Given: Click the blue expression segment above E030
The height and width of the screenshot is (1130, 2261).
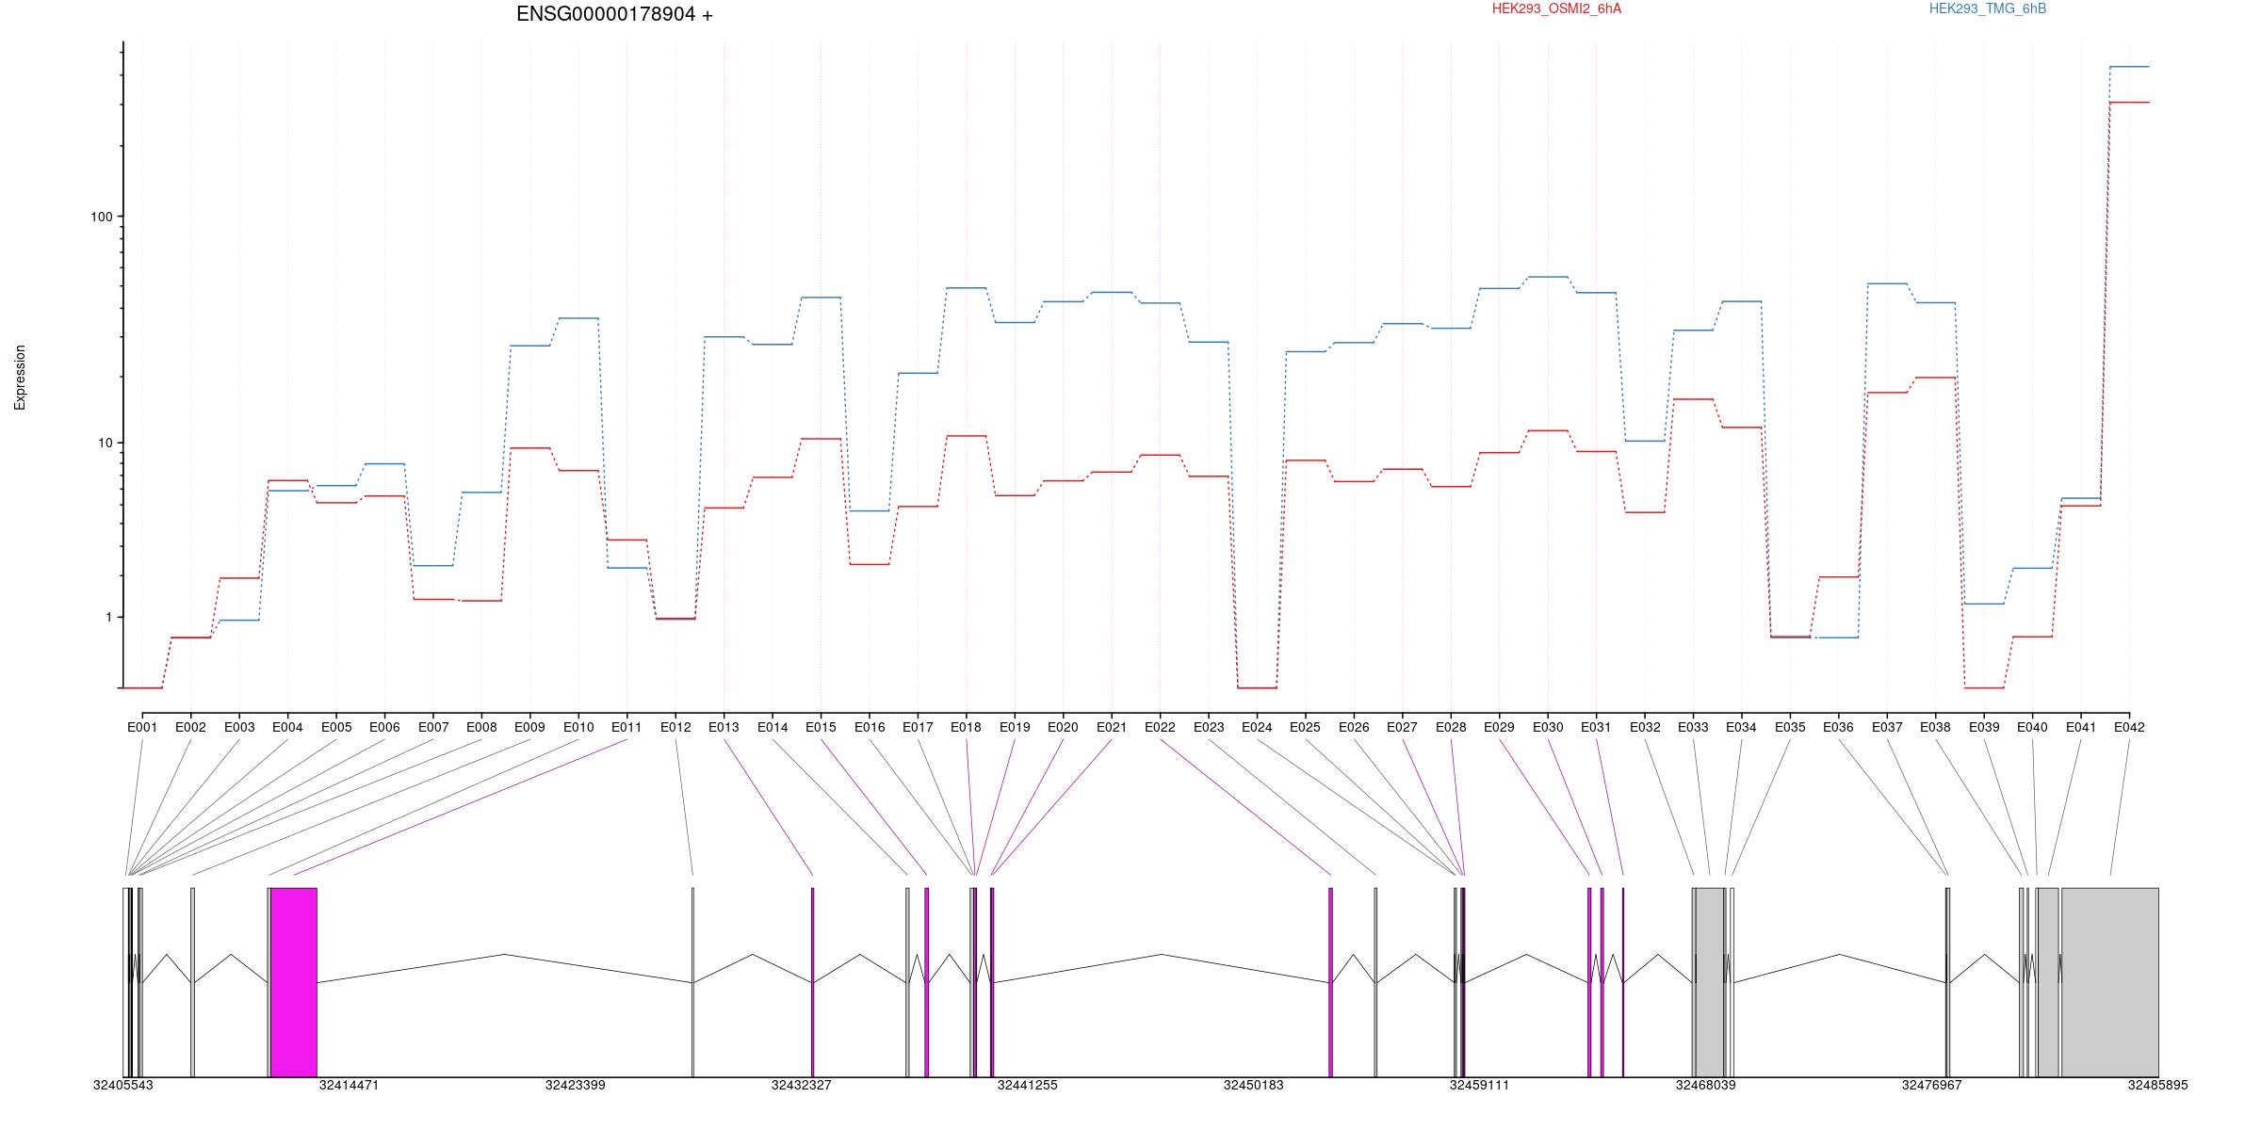Looking at the screenshot, I should (1548, 277).
